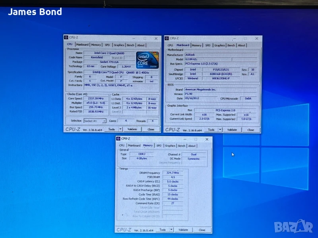Click the CPU-Z icon in the DDR2 memory window's title bar
Viewport: 318px width, 238px height.
[x=118, y=138]
